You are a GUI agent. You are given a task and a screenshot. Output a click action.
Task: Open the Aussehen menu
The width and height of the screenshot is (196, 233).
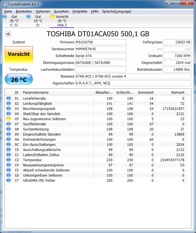click(x=61, y=11)
